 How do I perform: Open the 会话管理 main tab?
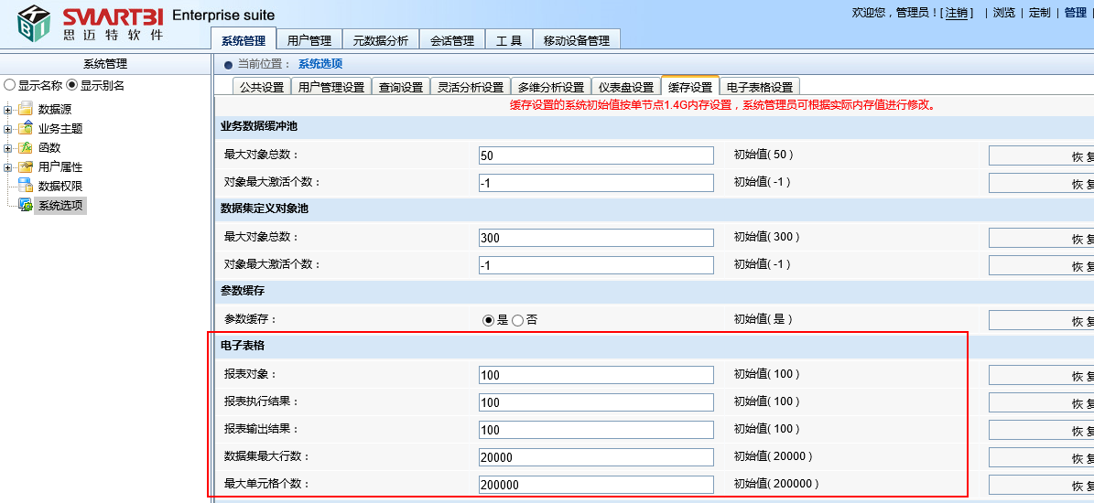click(452, 39)
